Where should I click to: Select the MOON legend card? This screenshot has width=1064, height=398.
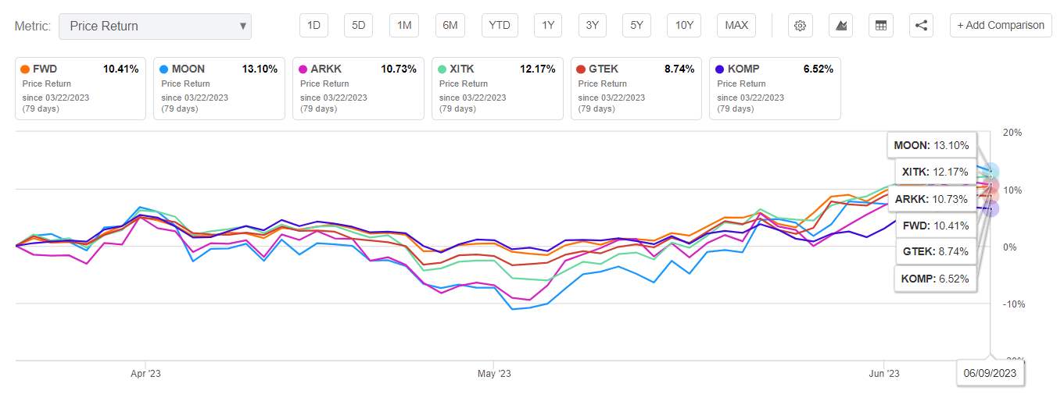click(220, 87)
